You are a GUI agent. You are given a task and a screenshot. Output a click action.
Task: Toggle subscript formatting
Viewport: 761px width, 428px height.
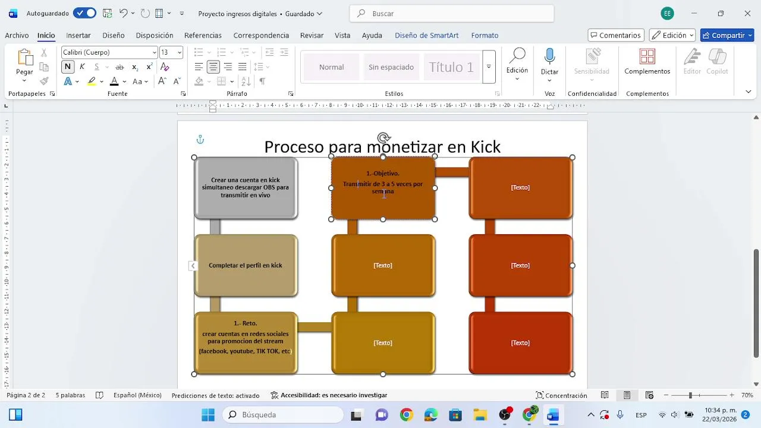tap(135, 67)
